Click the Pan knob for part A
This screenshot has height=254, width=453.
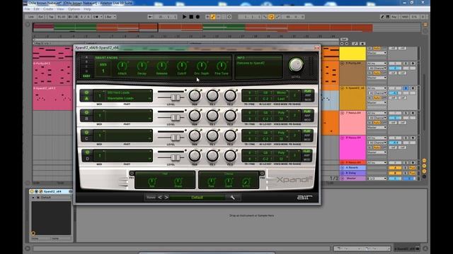tap(195, 95)
